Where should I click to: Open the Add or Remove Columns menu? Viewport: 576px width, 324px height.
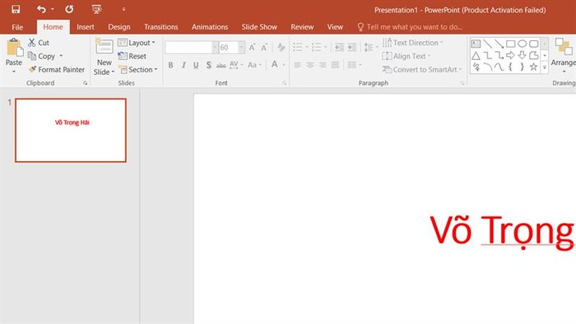click(x=354, y=65)
